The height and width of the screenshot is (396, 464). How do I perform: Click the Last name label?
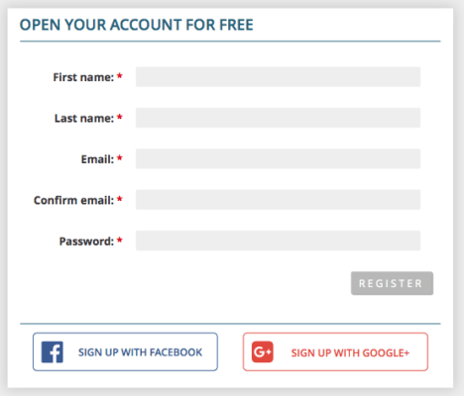[x=84, y=118]
